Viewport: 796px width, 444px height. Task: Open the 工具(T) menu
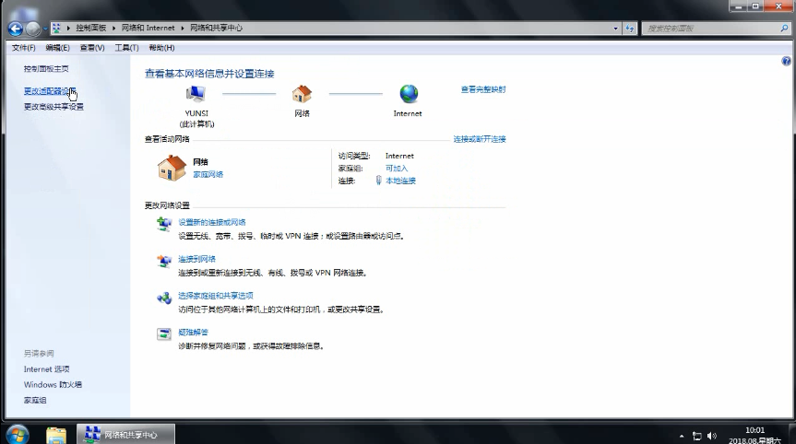126,48
